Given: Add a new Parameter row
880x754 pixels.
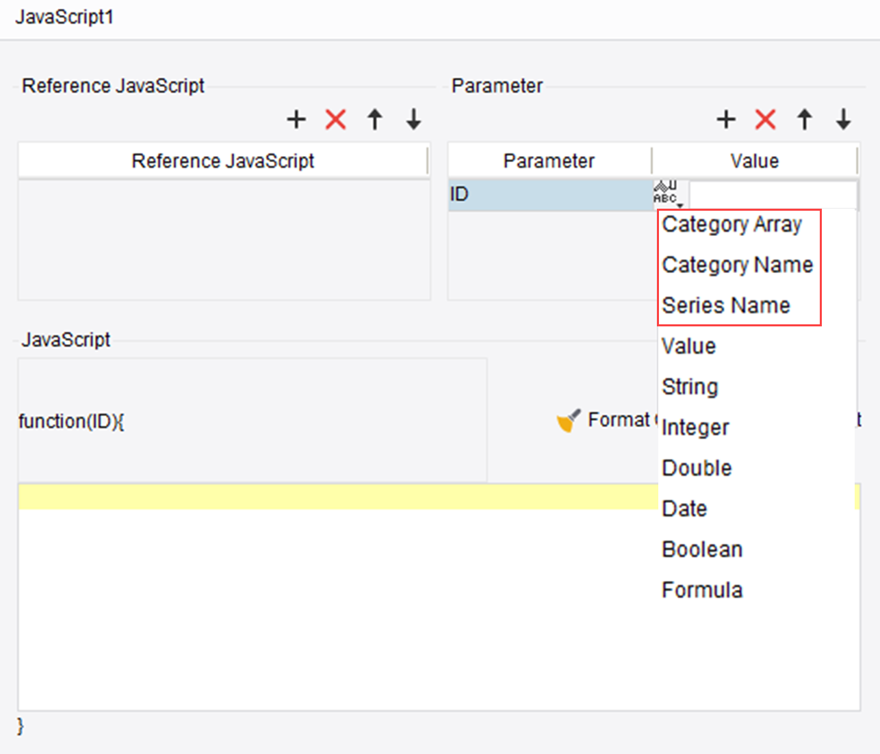Looking at the screenshot, I should click(725, 119).
